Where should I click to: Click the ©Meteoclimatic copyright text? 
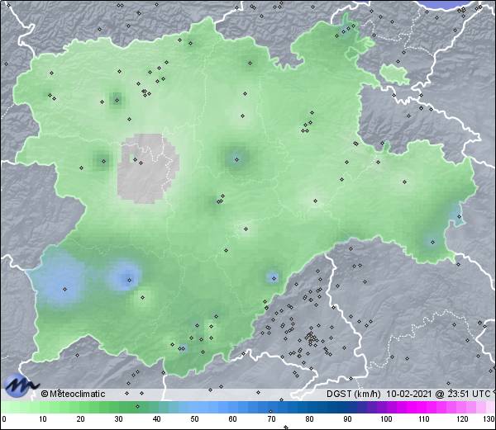(x=73, y=394)
